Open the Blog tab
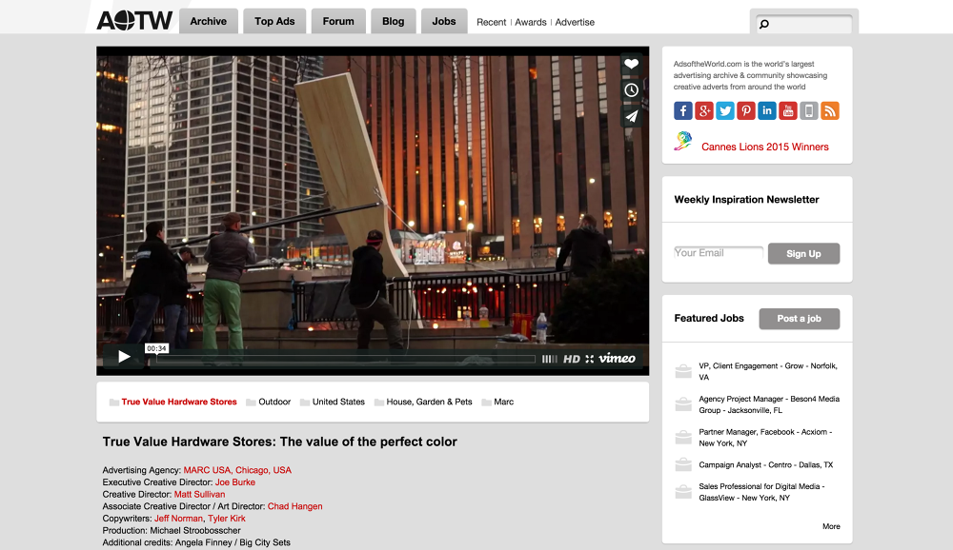953x550 pixels. pyautogui.click(x=394, y=21)
